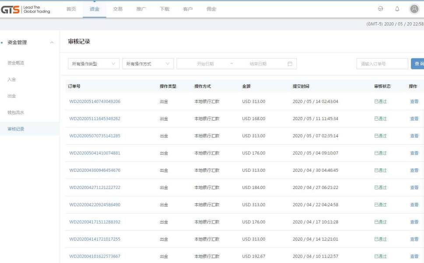Open order WD202005140743049206
The image size is (424, 263).
[x=95, y=102]
